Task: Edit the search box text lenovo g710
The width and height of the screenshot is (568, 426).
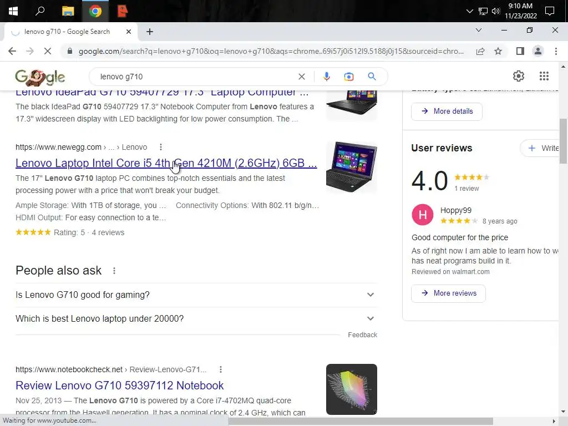Action: tap(196, 77)
